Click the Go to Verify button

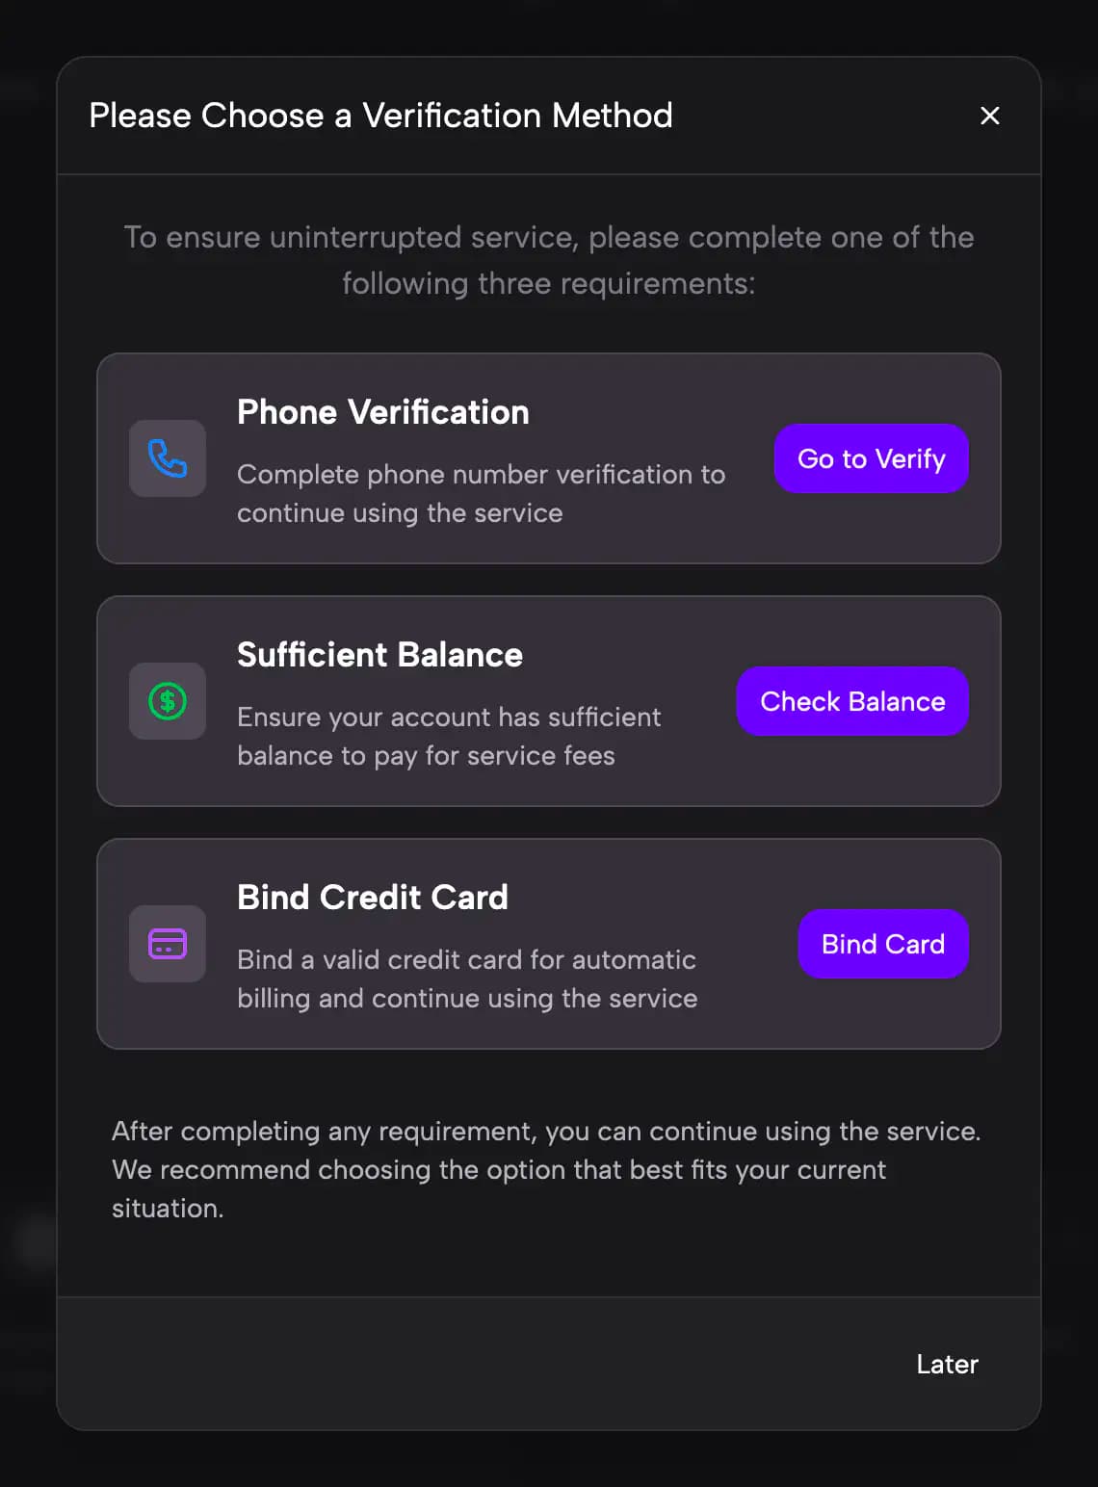click(871, 458)
